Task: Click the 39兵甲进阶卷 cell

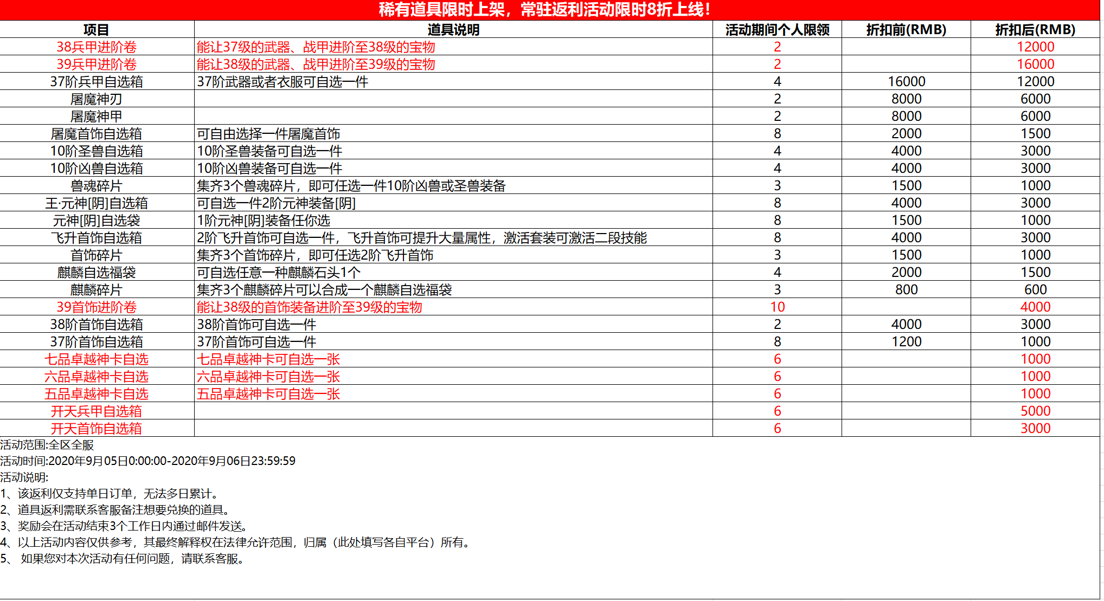Action: pyautogui.click(x=97, y=64)
